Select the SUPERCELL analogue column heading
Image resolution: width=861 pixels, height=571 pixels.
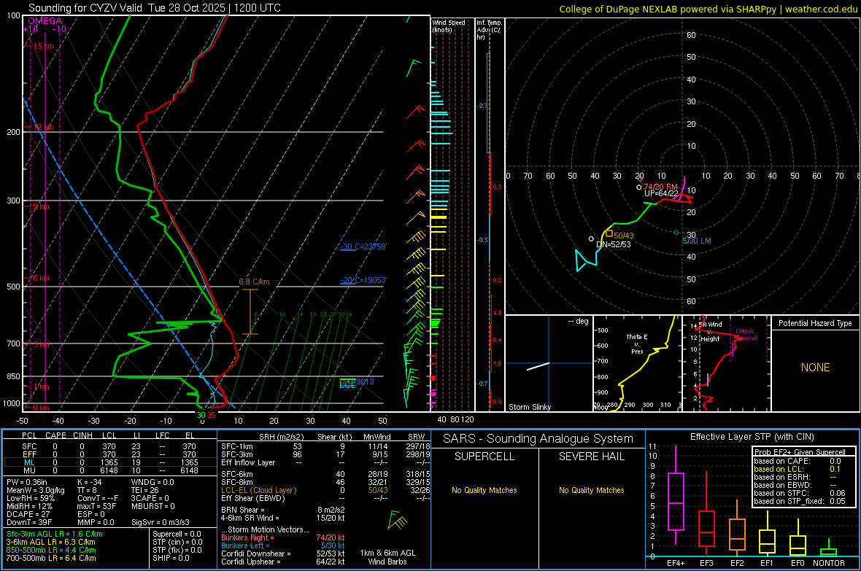tap(484, 457)
